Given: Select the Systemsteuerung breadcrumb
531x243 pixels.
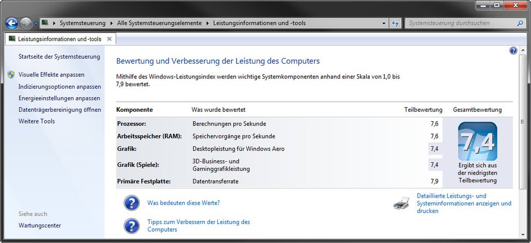Looking at the screenshot, I should point(82,23).
